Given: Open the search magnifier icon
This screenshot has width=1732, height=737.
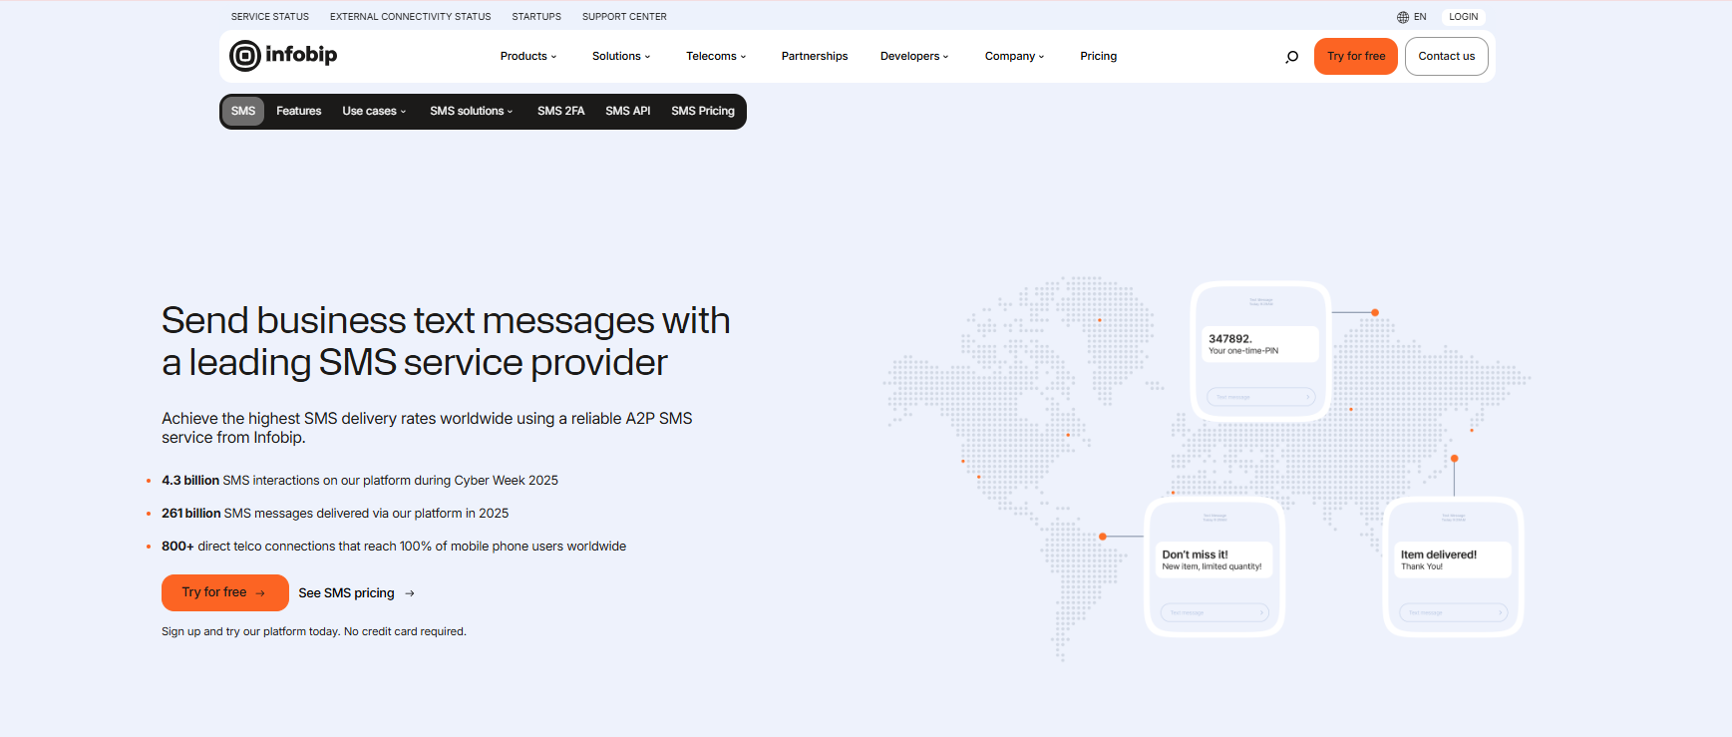Looking at the screenshot, I should 1291,57.
